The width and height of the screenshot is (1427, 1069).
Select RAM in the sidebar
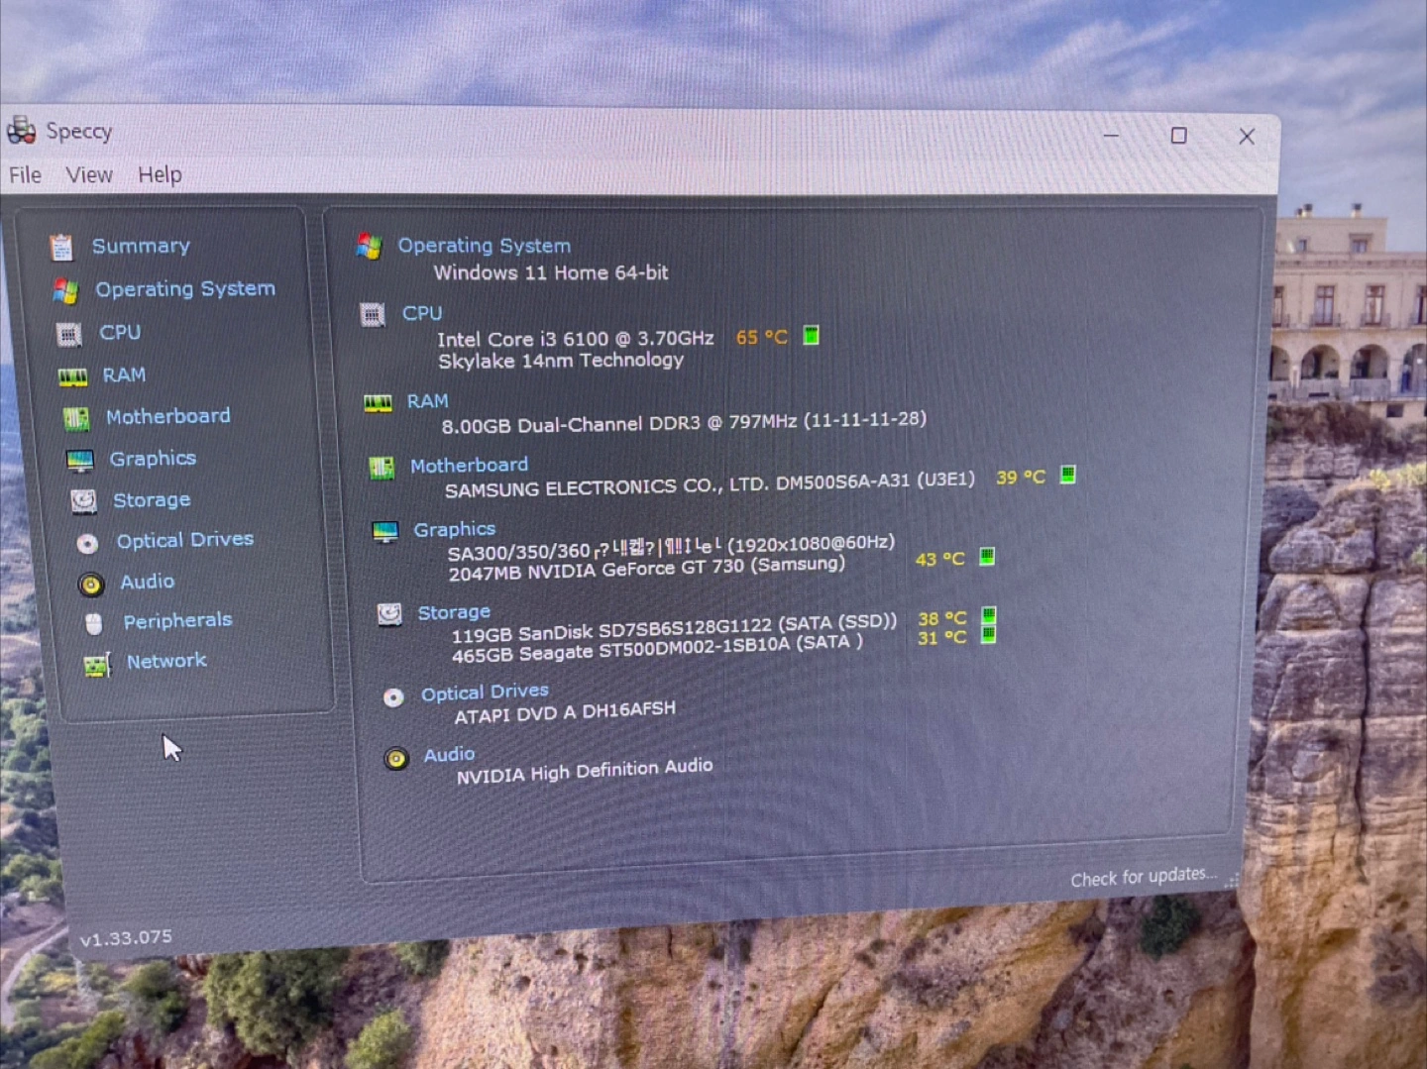click(124, 375)
